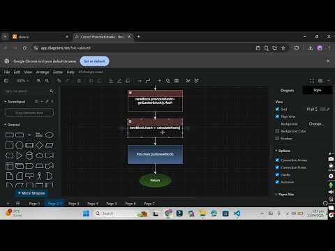Click the grid color swatch
This screenshot has height=251, width=335.
point(322,109)
